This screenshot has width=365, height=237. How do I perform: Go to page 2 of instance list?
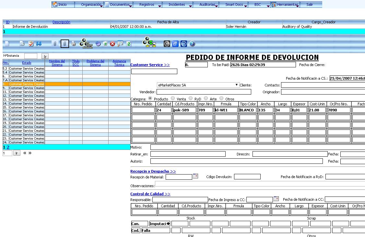8,147
